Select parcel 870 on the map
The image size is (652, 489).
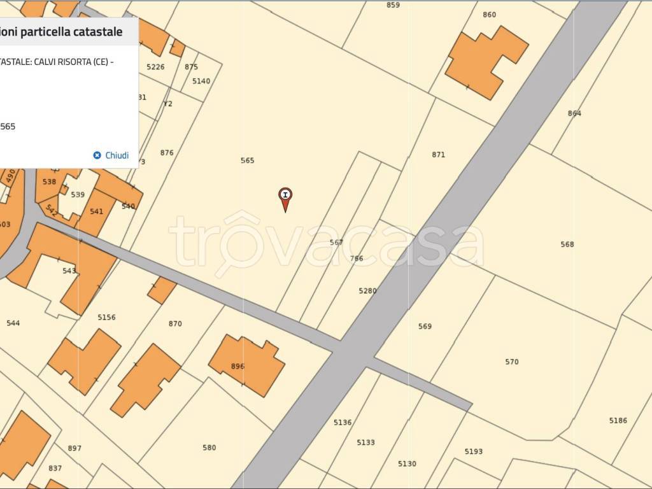(x=175, y=323)
